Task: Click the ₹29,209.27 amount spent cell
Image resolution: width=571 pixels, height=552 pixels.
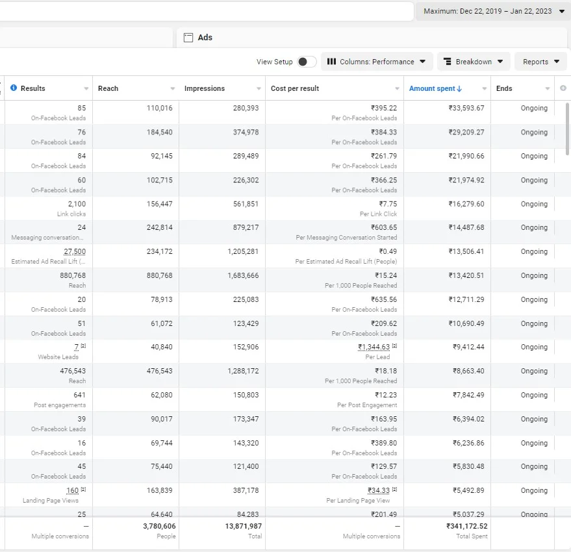Action: pyautogui.click(x=466, y=132)
